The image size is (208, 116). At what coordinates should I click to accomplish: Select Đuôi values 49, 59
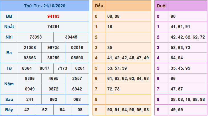point(177,110)
